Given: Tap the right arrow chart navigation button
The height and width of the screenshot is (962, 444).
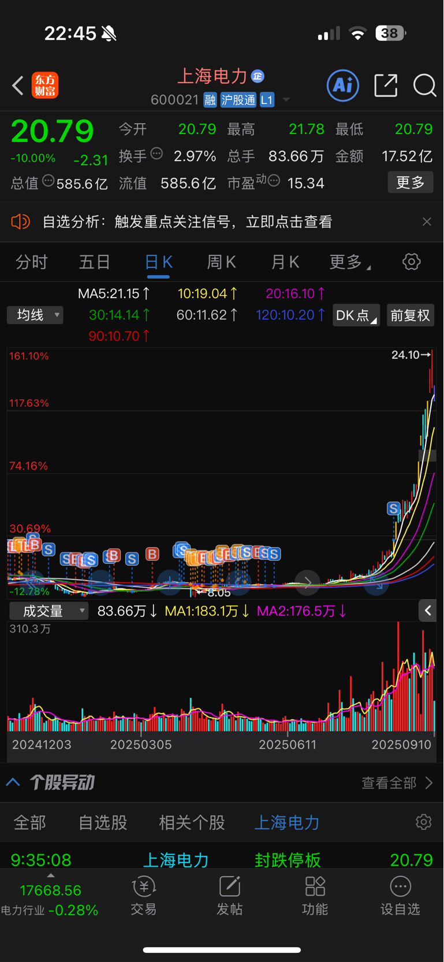Looking at the screenshot, I should [x=308, y=582].
